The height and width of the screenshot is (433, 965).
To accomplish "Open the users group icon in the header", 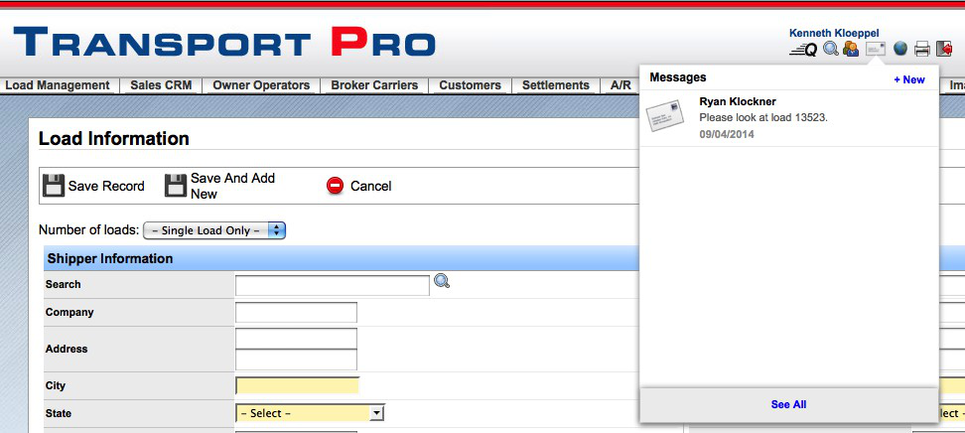I will point(851,49).
